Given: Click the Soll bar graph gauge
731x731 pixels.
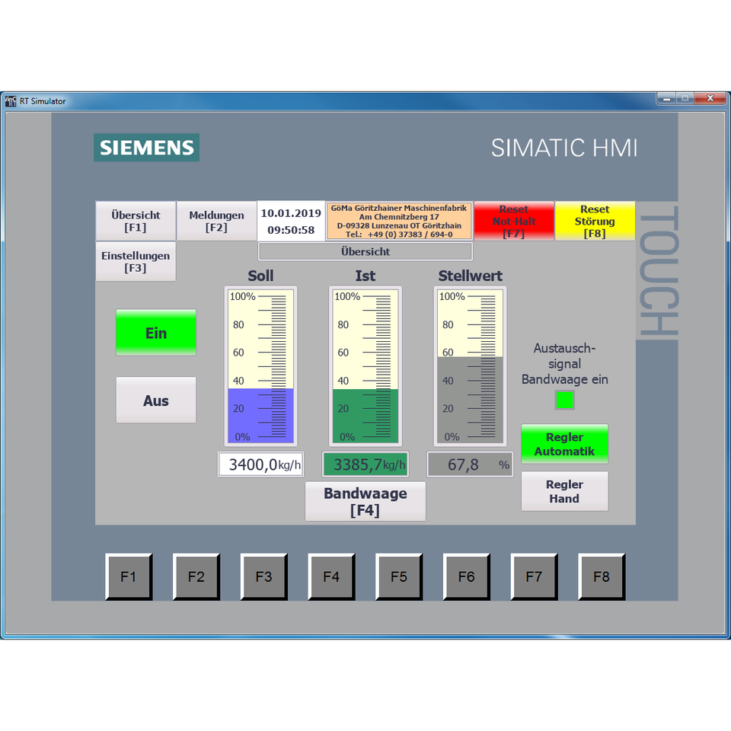Looking at the screenshot, I should click(260, 366).
